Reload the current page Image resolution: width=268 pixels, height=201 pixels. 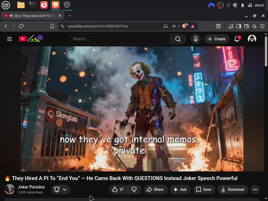21,26
